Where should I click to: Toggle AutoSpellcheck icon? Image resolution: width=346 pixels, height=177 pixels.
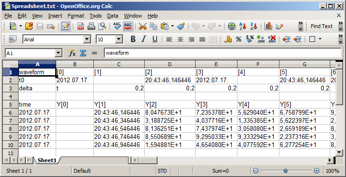128,26
